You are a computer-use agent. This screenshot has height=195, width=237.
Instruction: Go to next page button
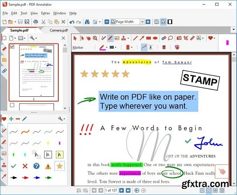click(121, 190)
